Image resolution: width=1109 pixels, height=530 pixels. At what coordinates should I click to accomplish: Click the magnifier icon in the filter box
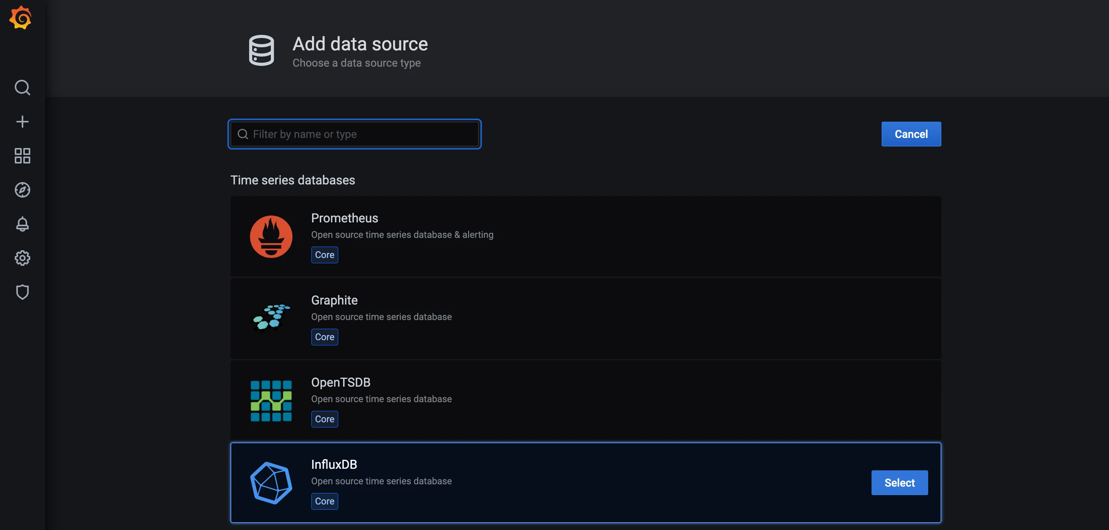coord(243,134)
